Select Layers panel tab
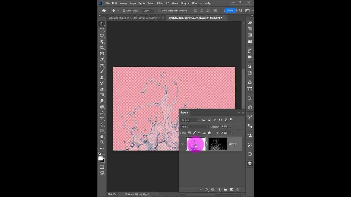Image resolution: width=351 pixels, height=197 pixels. click(185, 112)
